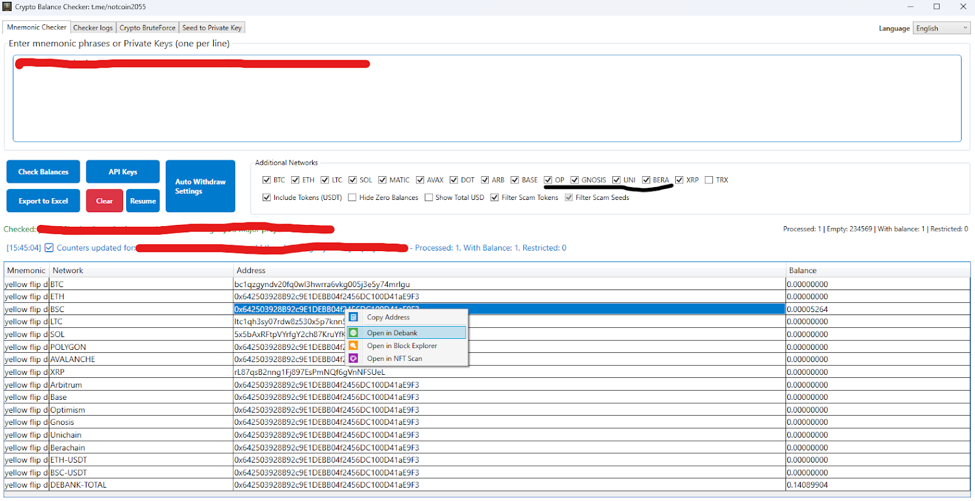The width and height of the screenshot is (975, 501).
Task: Open Auto Withdraw Settings
Action: point(200,187)
